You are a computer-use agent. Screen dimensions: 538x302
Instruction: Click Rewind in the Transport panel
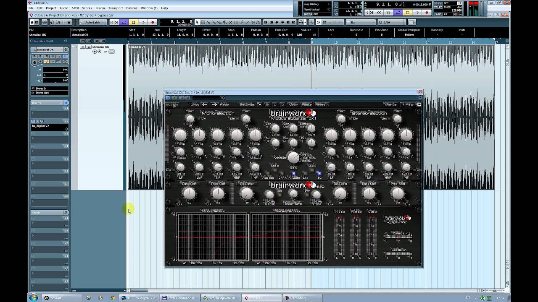[379, 13]
